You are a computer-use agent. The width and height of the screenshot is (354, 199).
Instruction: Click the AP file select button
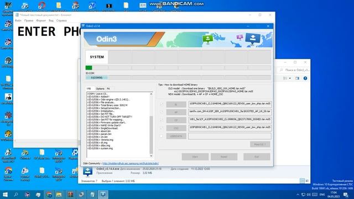point(176,112)
